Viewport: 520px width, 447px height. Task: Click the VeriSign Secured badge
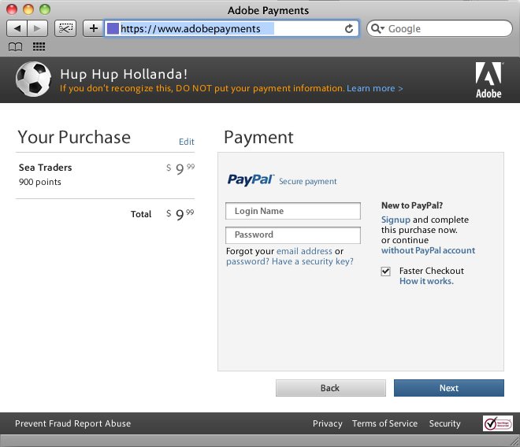[497, 423]
